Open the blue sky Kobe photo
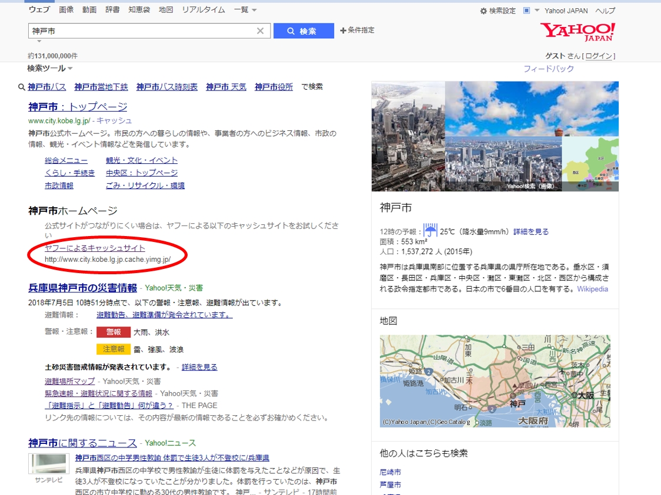Viewport: 661px width, 495px height. (x=532, y=109)
